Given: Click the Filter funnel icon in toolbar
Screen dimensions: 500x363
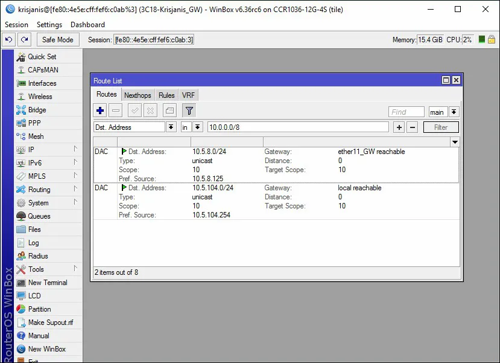Looking at the screenshot, I should (x=189, y=111).
